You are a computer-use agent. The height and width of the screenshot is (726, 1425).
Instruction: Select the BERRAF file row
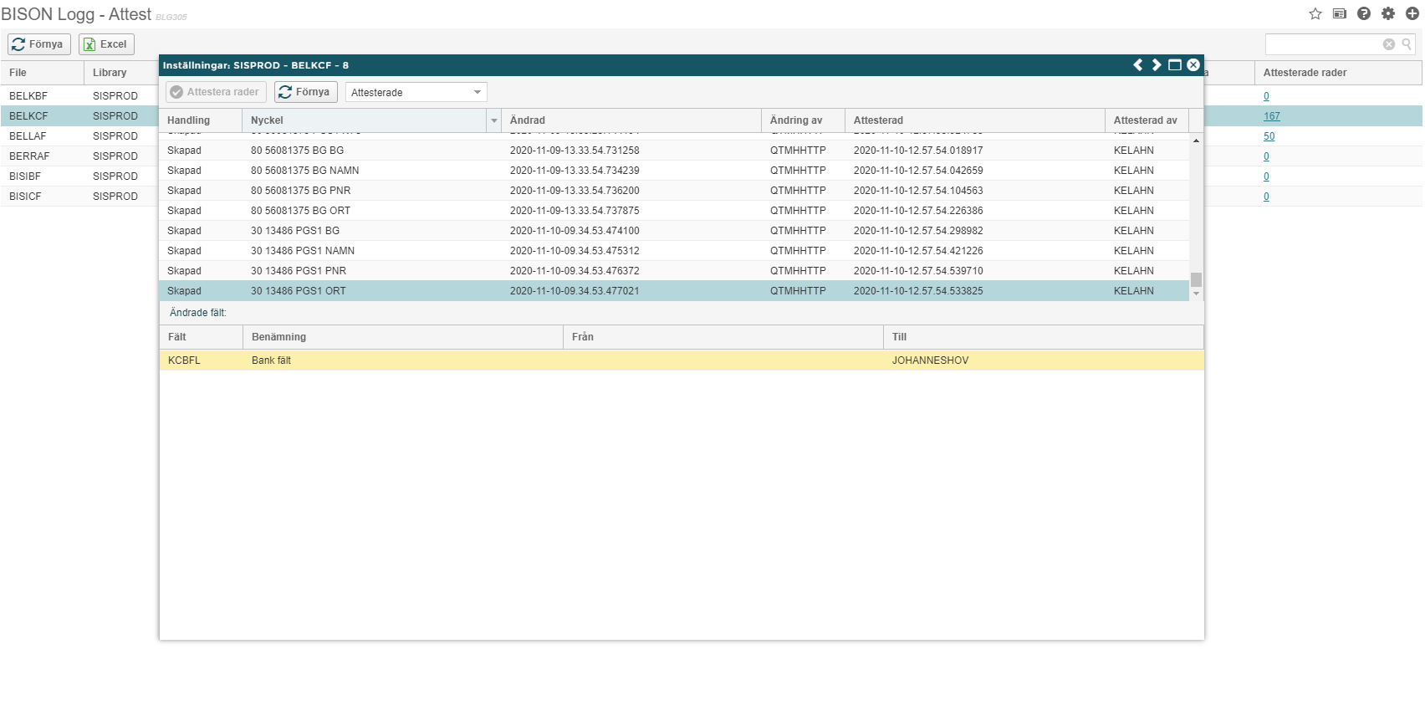(79, 156)
